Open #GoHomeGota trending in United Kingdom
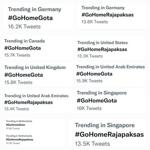Viewport: 150px width, 150px height. (24, 75)
